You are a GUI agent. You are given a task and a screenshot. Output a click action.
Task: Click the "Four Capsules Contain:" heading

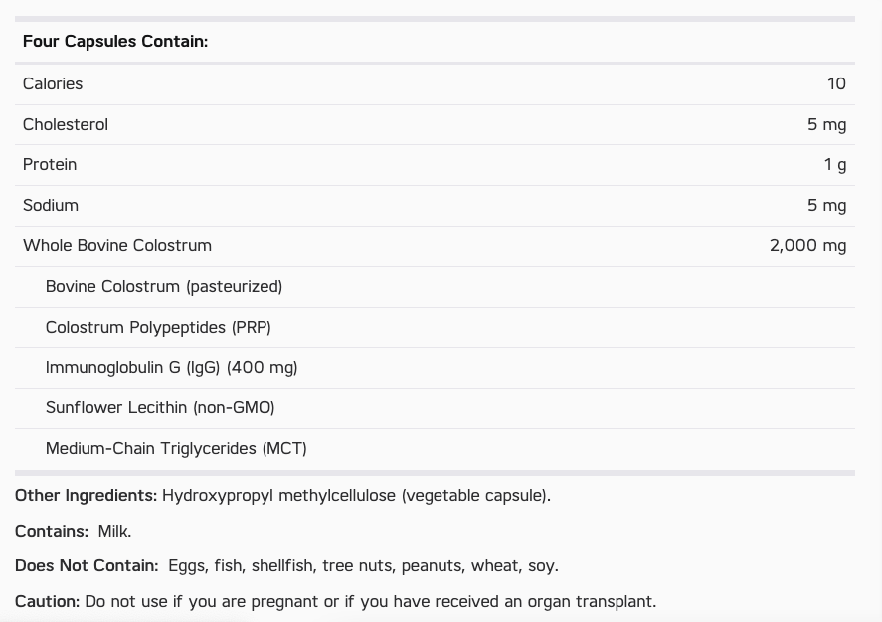click(115, 41)
